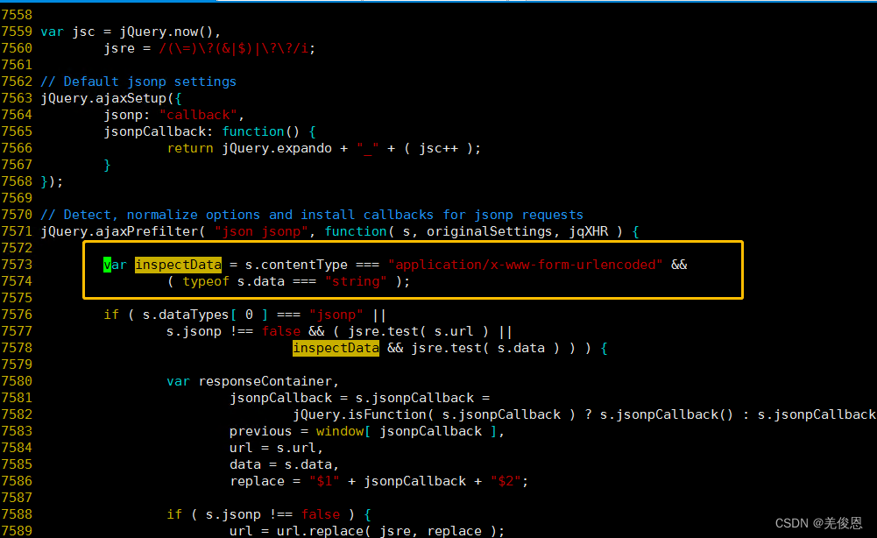Click 's.jsonpCallback =' on line 7581
Screen dimensions: 877x538
422,398
